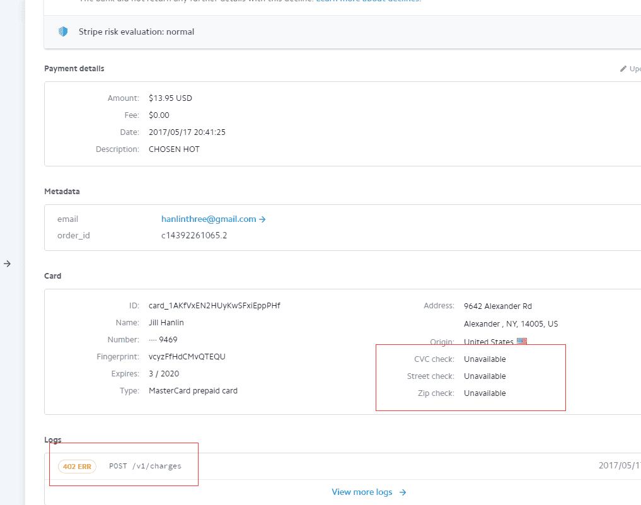Click the pencil icon in Payment details
Screen dimensions: 641x505
pyautogui.click(x=623, y=69)
